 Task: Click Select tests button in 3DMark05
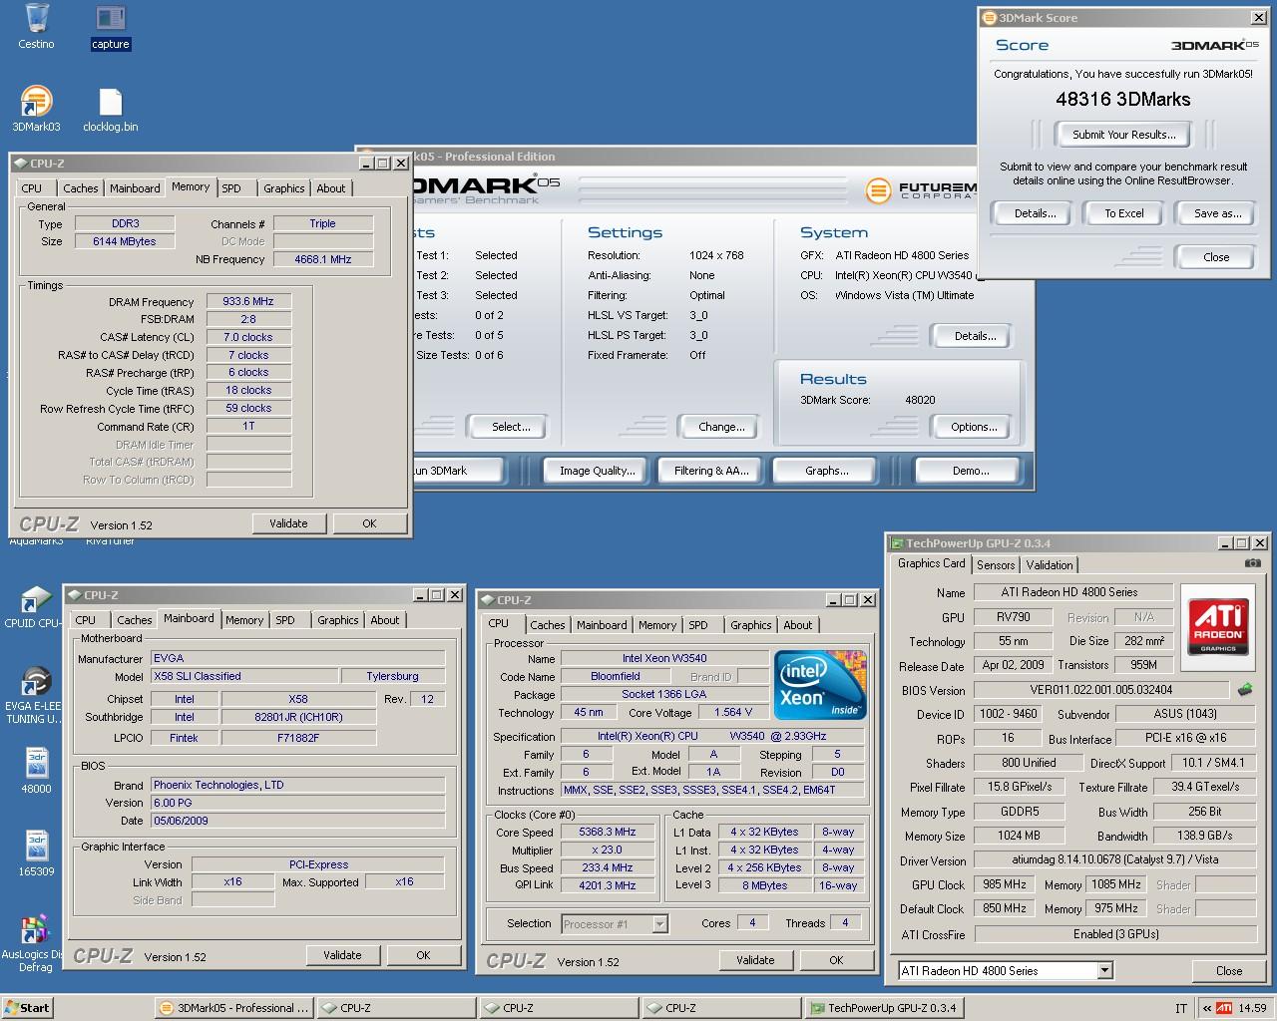pos(510,427)
